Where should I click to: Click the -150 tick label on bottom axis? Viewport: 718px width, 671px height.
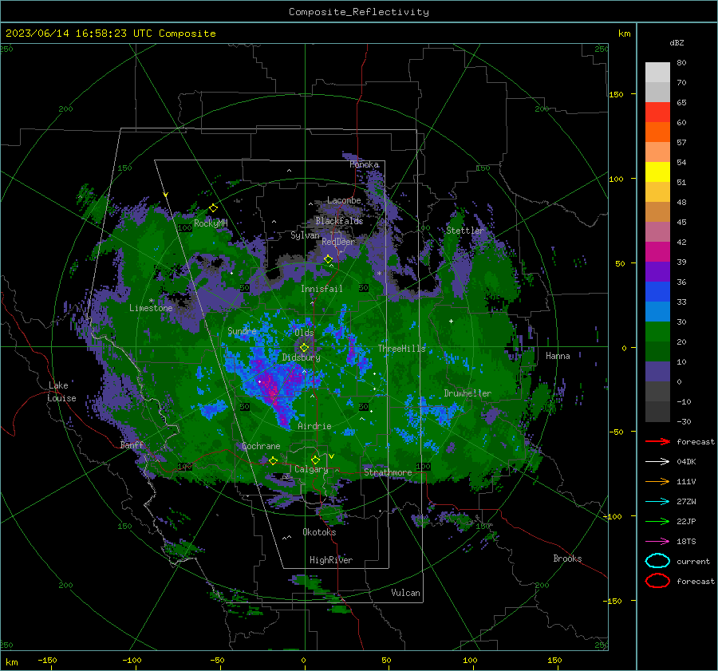click(x=47, y=661)
